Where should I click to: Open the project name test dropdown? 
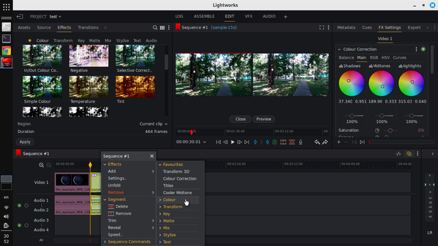tap(55, 16)
